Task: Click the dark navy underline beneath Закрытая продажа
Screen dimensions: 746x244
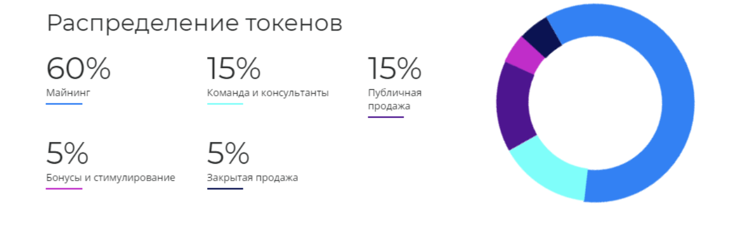Action: [225, 188]
